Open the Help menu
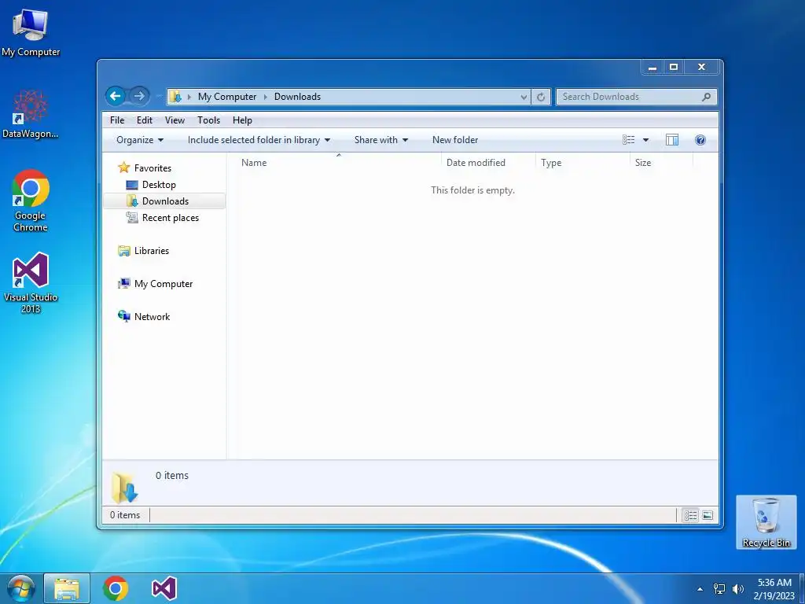 [x=242, y=120]
